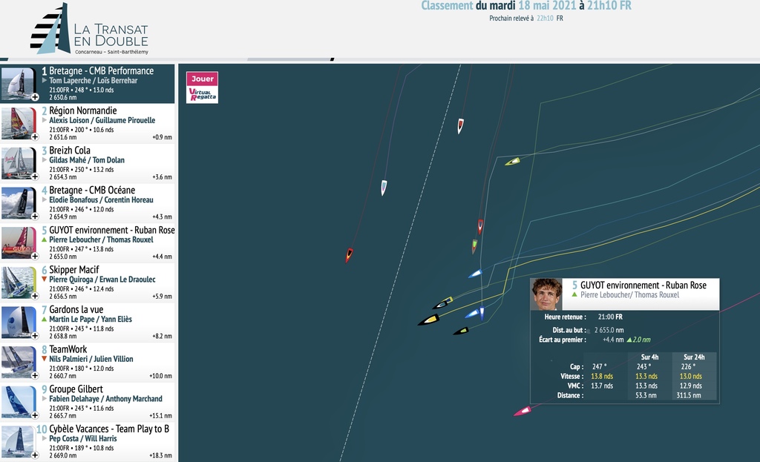The height and width of the screenshot is (462, 760).
Task: Click the red and white boat at top
Action: pos(460,126)
